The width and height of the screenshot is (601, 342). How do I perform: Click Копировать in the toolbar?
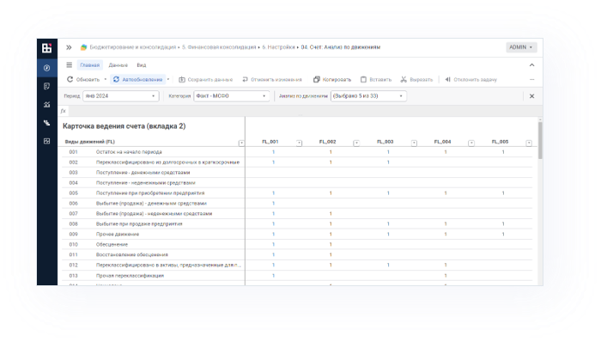[332, 80]
